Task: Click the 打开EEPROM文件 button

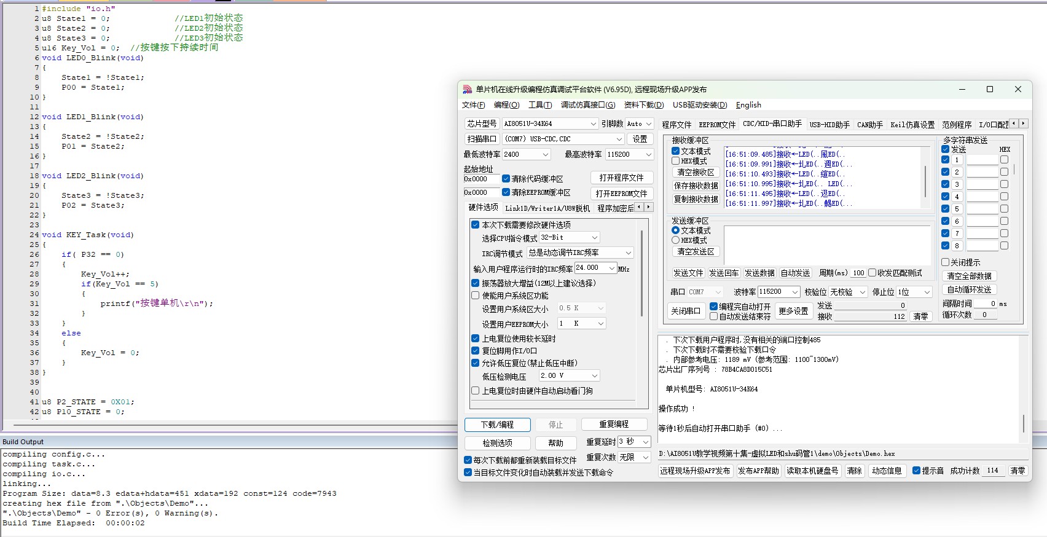Action: coord(621,194)
